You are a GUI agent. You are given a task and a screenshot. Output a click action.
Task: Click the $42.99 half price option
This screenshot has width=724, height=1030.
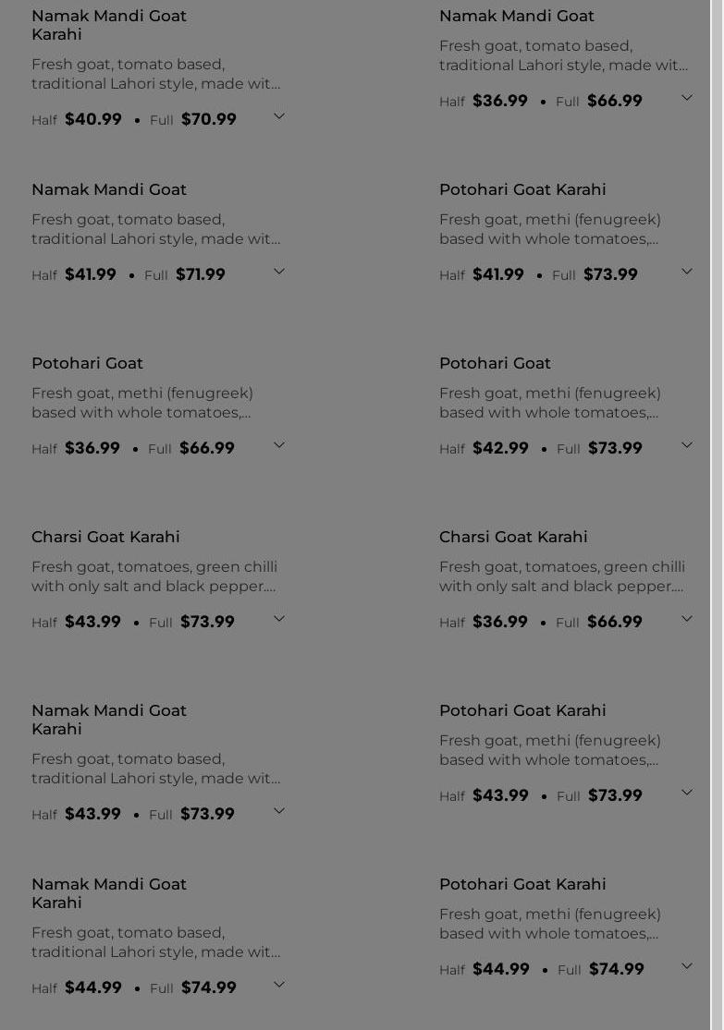(500, 448)
